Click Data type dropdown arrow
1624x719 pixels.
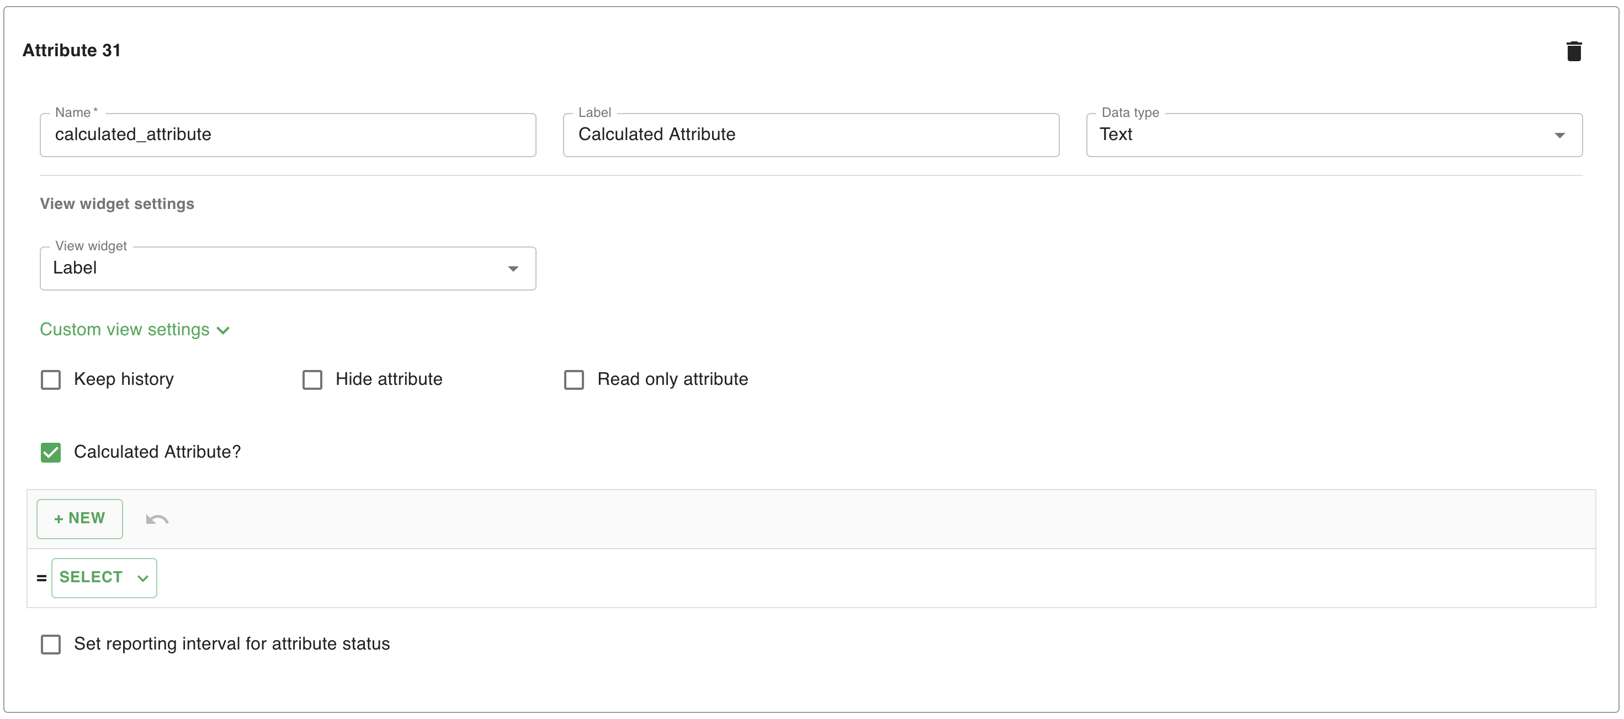coord(1559,135)
